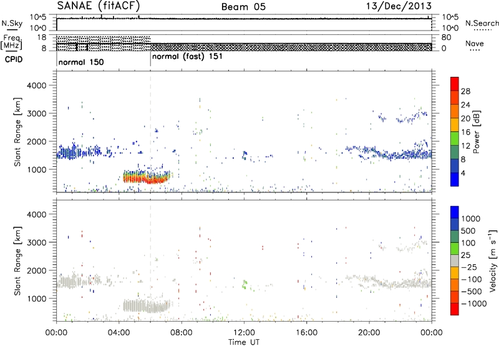Image resolution: width=499 pixels, height=346 pixels.
Task: Click the '10^5' label on the left noise axis
Action: (x=38, y=17)
